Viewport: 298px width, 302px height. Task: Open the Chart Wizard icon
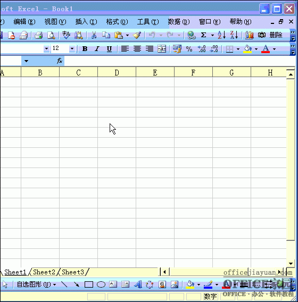point(249,35)
